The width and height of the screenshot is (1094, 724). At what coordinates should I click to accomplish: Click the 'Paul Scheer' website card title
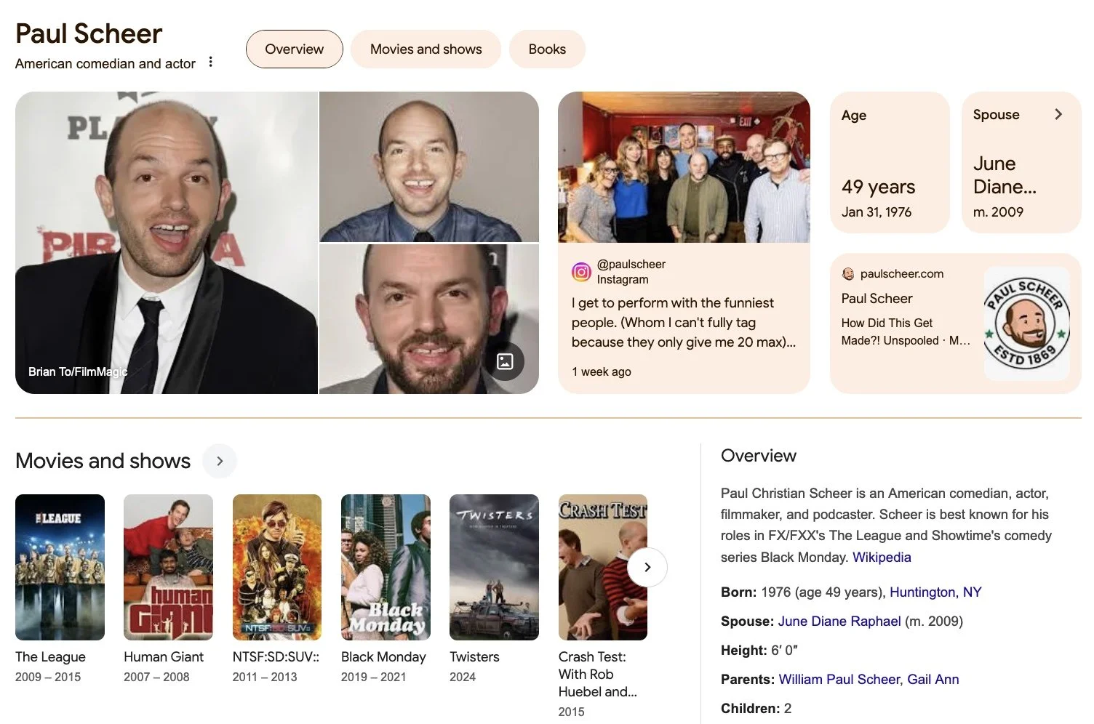tap(877, 298)
